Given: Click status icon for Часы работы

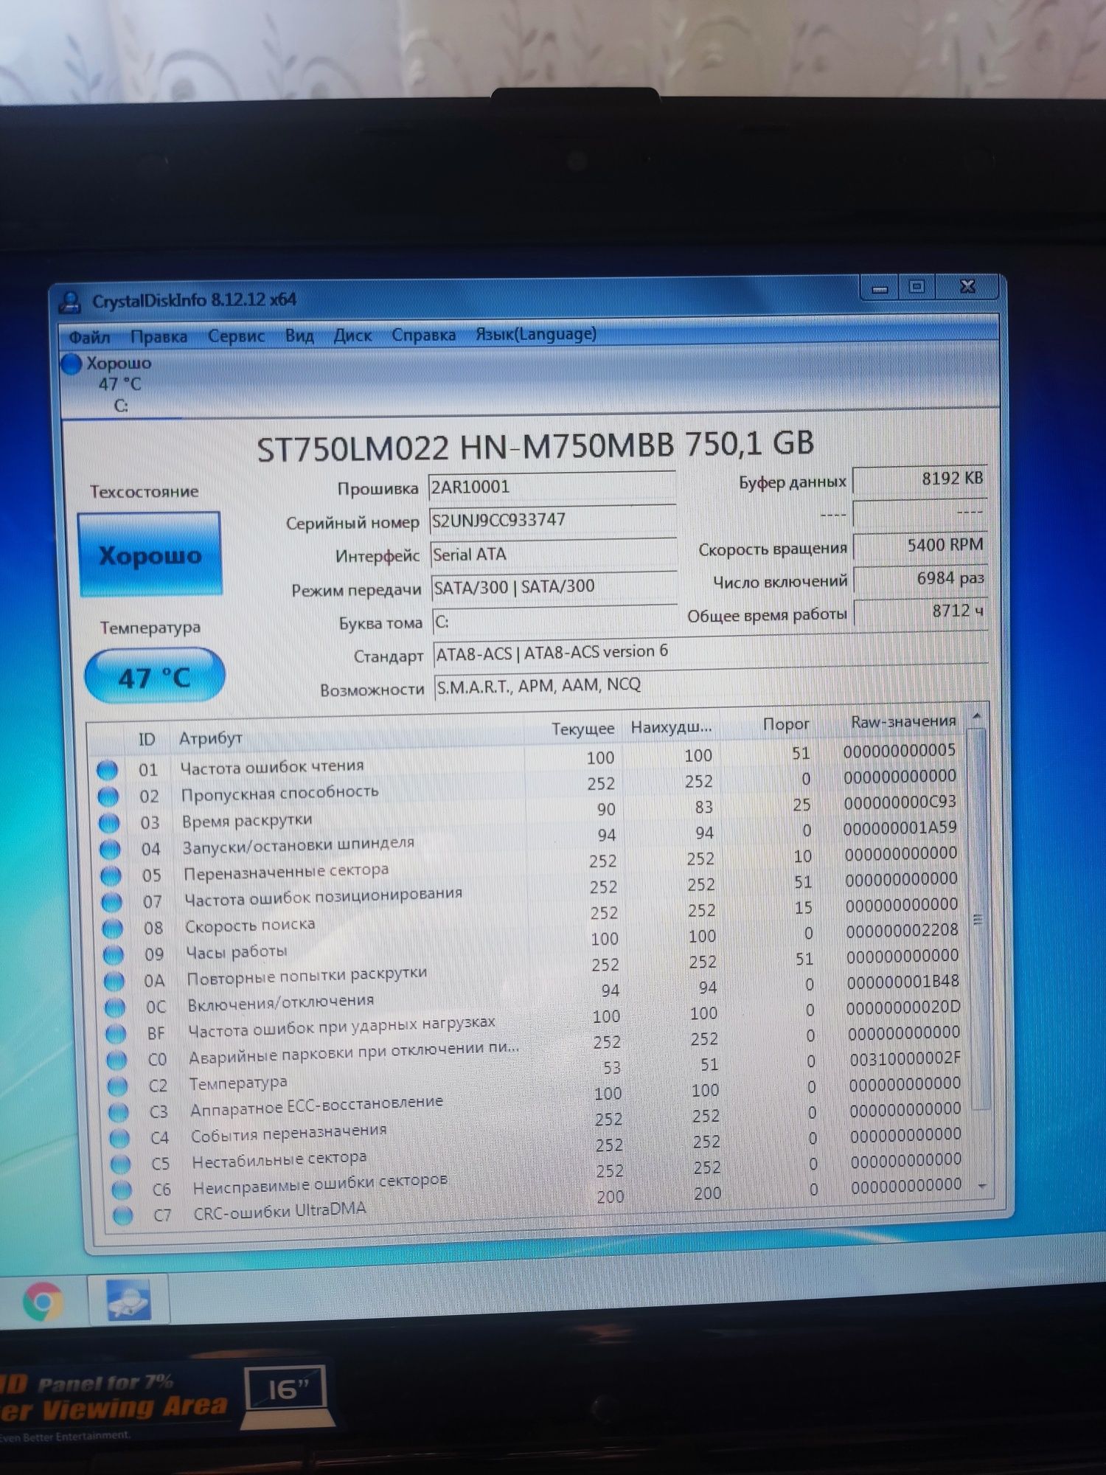Looking at the screenshot, I should click(113, 955).
